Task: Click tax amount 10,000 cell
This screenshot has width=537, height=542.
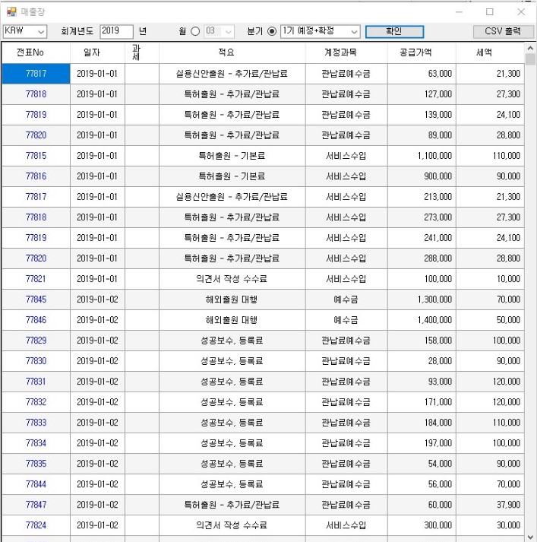Action: coord(490,279)
